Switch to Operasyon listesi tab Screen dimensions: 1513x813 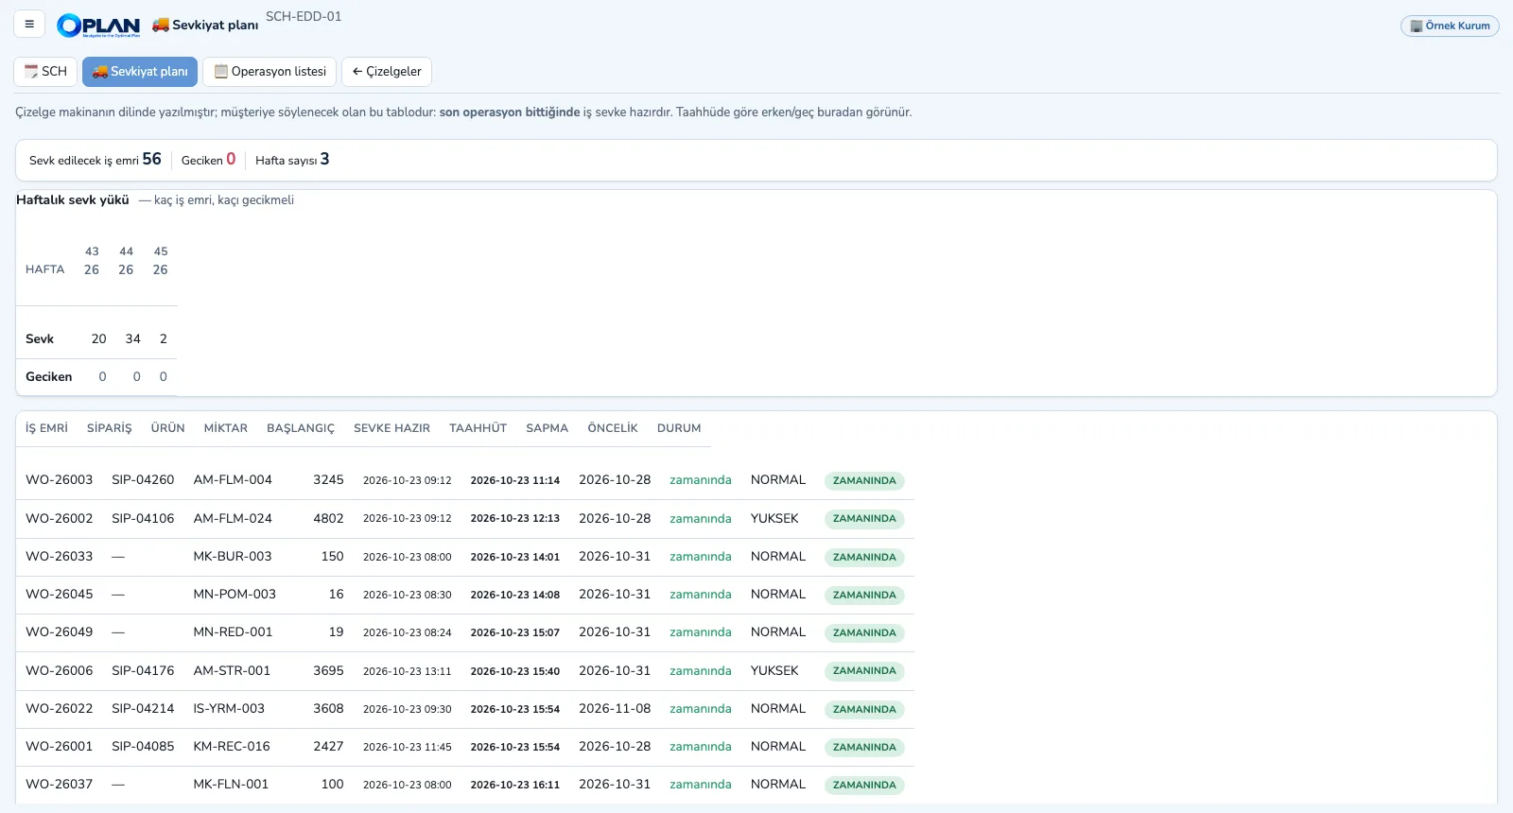[270, 72]
